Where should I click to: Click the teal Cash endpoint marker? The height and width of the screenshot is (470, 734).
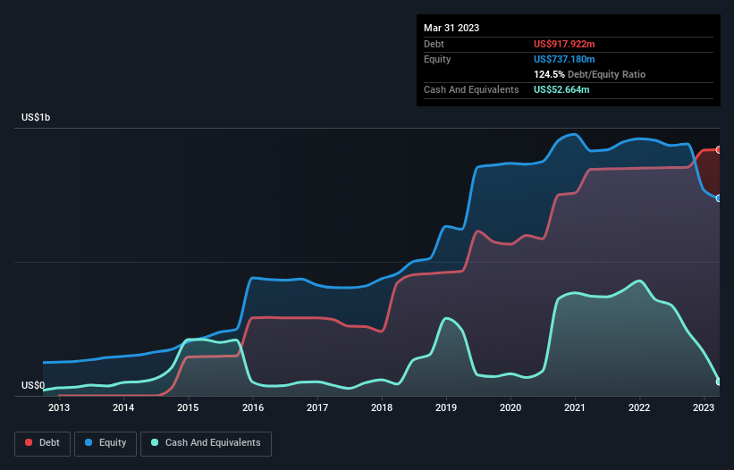pyautogui.click(x=719, y=382)
